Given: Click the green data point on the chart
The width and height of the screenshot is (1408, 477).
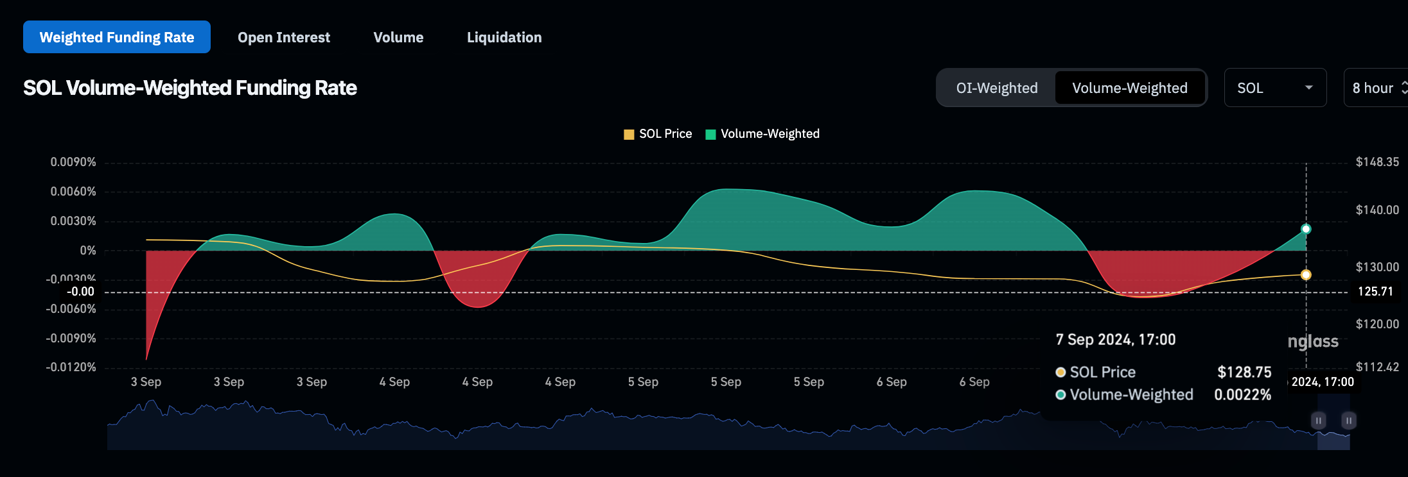Looking at the screenshot, I should (x=1306, y=229).
